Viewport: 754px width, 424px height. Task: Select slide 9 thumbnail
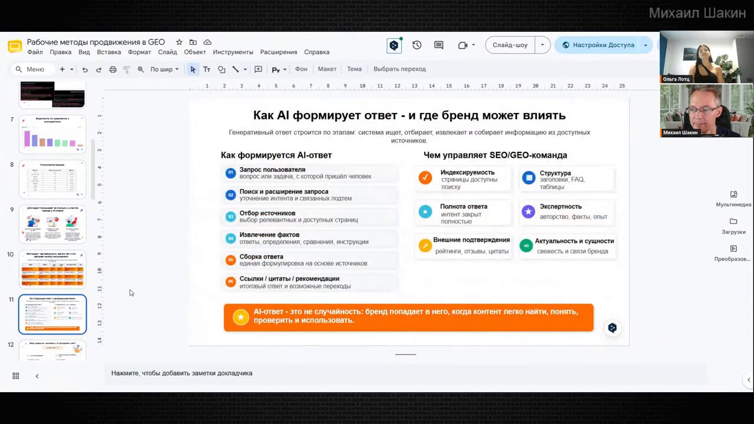coord(52,224)
